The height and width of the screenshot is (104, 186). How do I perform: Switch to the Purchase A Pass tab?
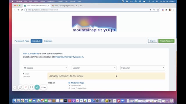point(22,41)
